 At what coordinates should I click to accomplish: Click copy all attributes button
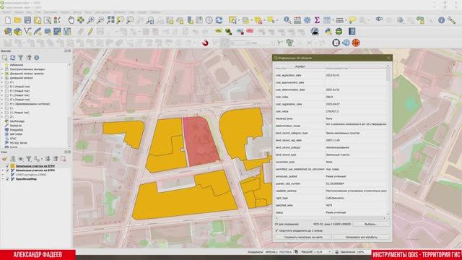(x=361, y=237)
